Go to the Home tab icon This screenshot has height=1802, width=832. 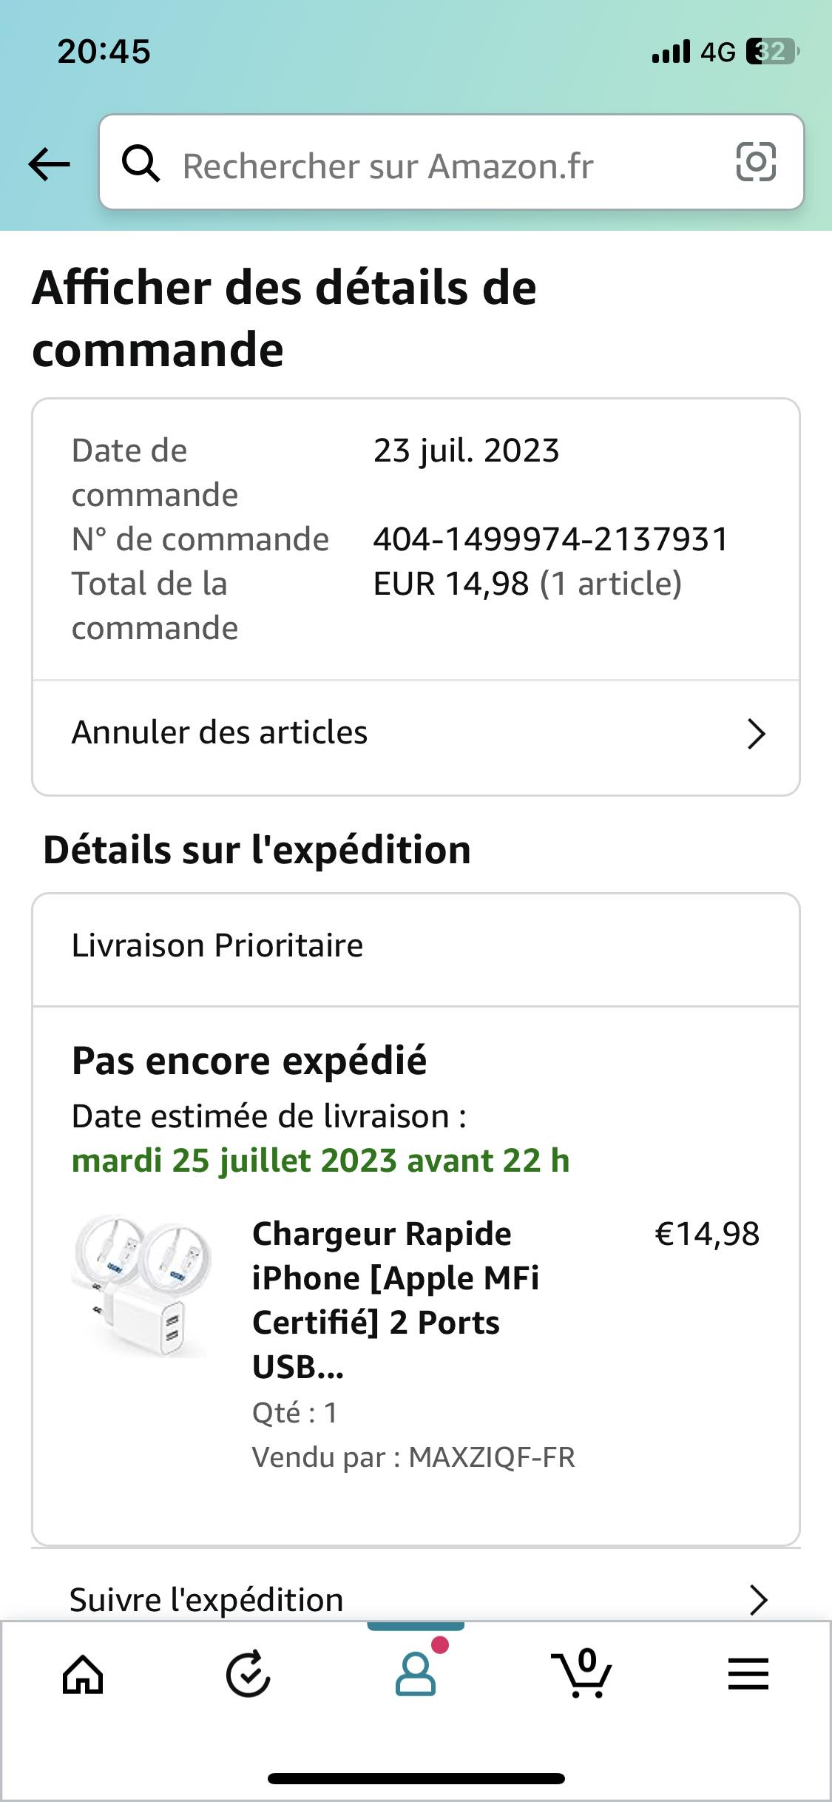(x=83, y=1674)
